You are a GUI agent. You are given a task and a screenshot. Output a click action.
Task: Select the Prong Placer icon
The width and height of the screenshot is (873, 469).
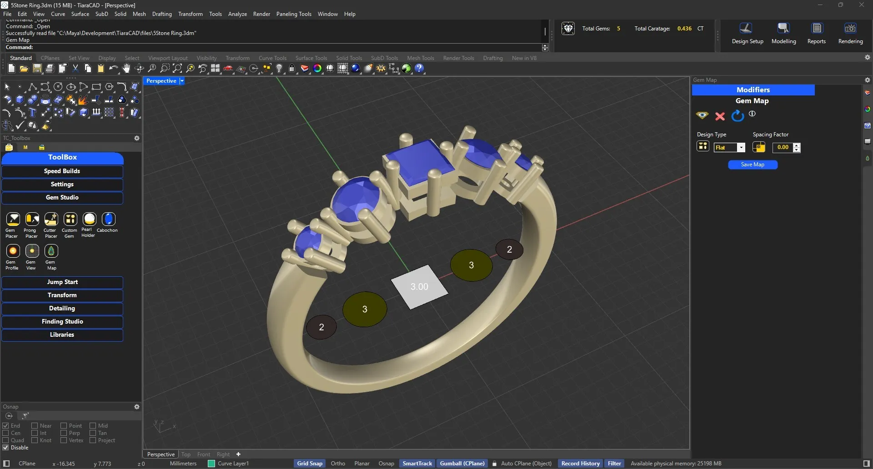pos(32,220)
